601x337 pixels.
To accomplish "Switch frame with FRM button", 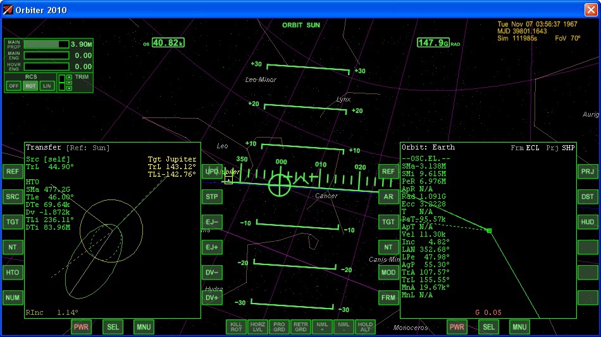I will coord(388,298).
